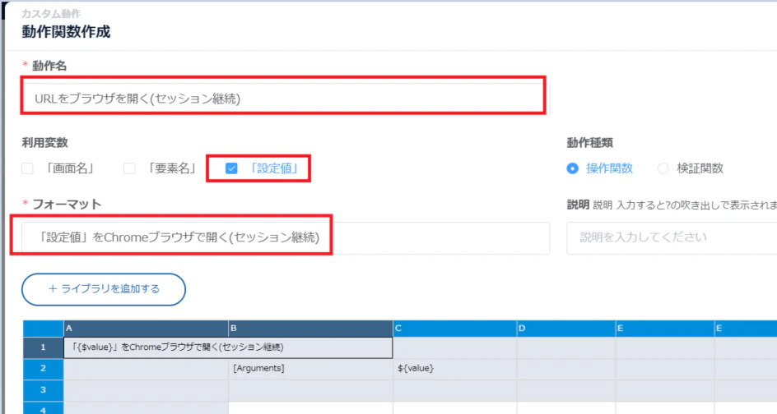This screenshot has height=414, width=777.
Task: Click empty cell A2 in spreadsheet
Action: click(x=146, y=369)
